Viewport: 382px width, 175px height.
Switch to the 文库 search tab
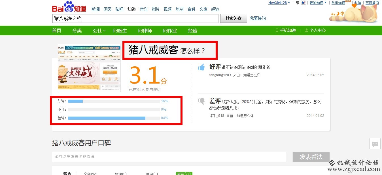click(x=203, y=9)
